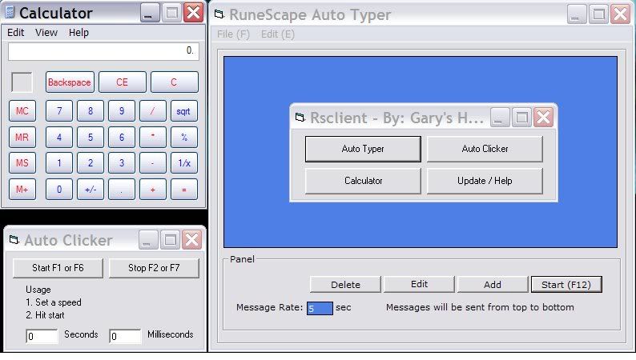Click the +/- sign change key

[x=91, y=189]
